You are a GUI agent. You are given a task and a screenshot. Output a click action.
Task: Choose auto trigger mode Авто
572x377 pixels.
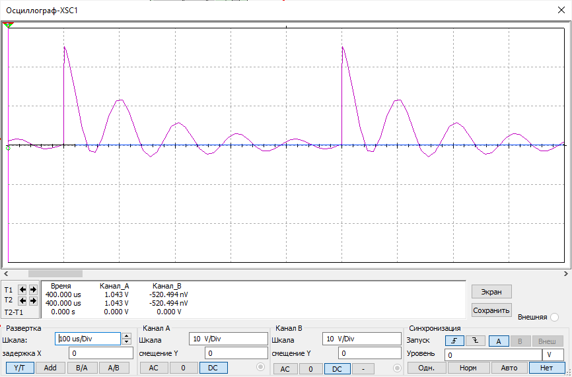(x=509, y=368)
